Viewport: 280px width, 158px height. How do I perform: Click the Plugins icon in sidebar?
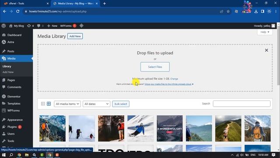click(4, 127)
